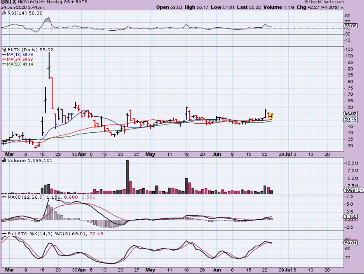Click the blue MA(13) line marker

tap(4, 55)
